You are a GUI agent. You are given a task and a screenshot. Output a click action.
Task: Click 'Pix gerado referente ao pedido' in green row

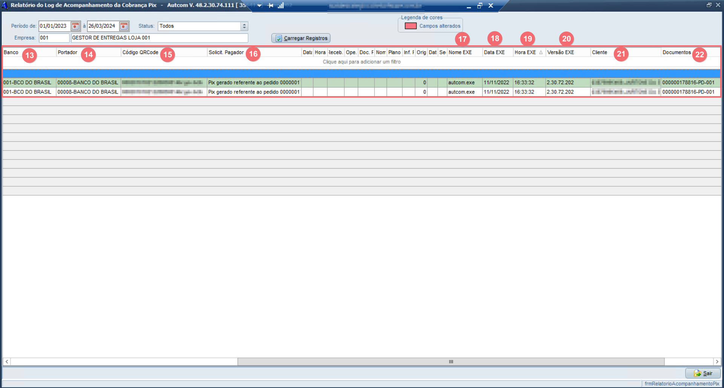[254, 83]
